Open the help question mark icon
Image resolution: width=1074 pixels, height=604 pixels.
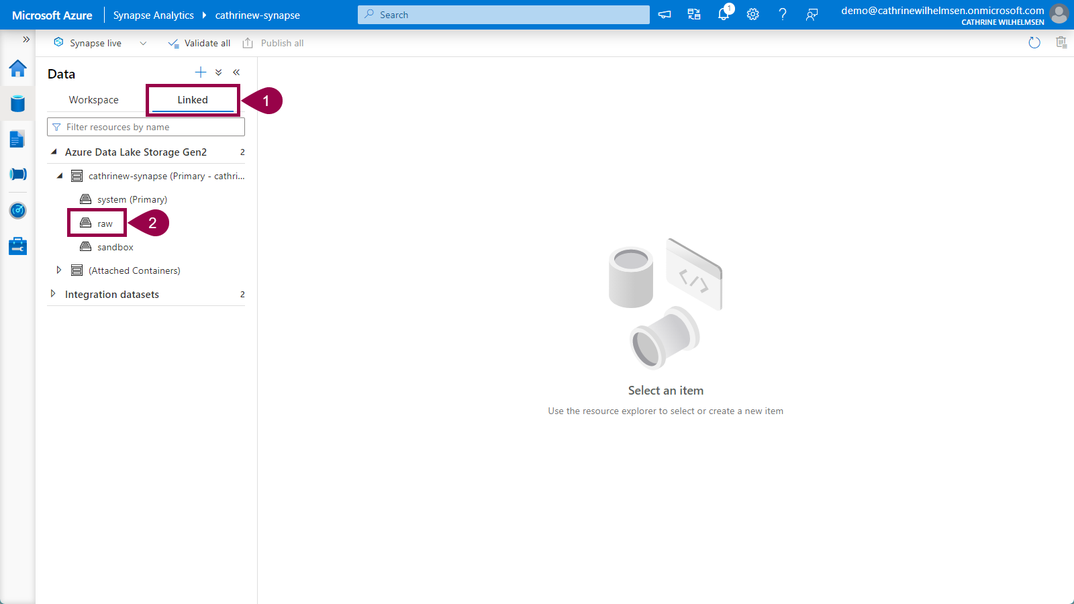pos(783,15)
